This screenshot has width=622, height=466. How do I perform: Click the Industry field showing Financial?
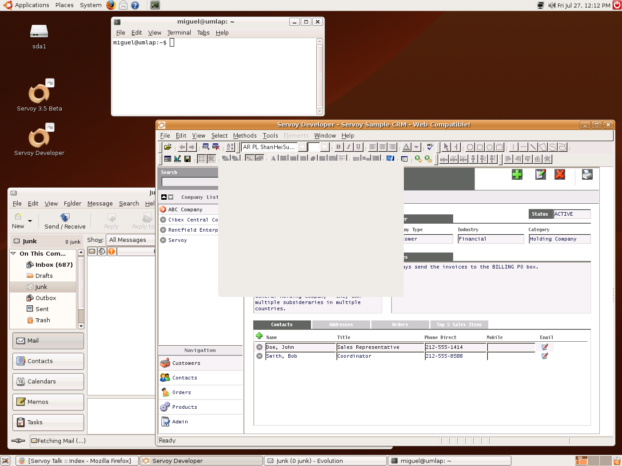tap(491, 239)
